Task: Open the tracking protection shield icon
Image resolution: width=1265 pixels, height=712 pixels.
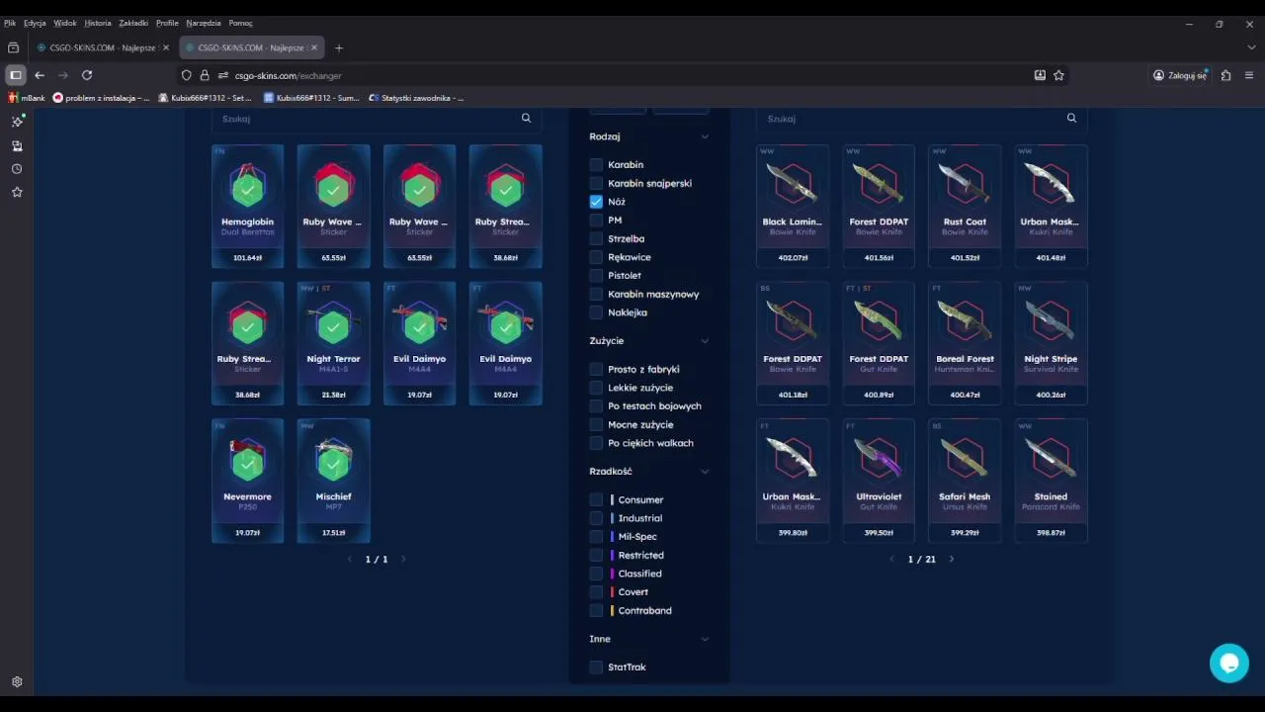Action: [x=186, y=75]
